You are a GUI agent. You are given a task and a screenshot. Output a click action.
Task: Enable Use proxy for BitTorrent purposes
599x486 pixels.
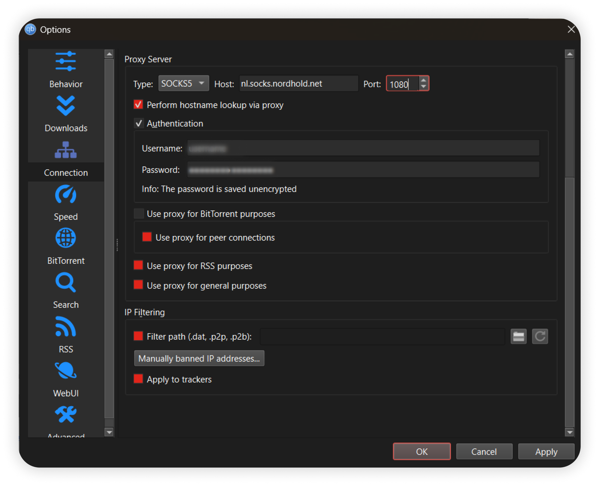point(139,214)
